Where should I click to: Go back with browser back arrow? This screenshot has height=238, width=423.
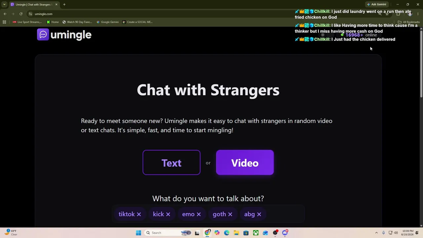point(5,14)
